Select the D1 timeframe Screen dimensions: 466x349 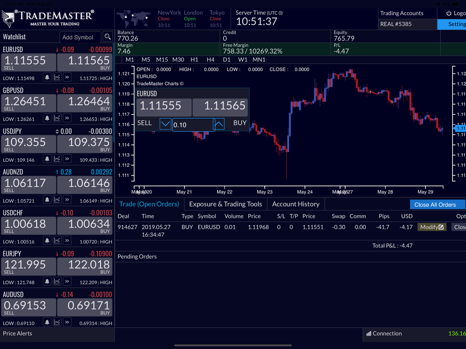pyautogui.click(x=226, y=60)
